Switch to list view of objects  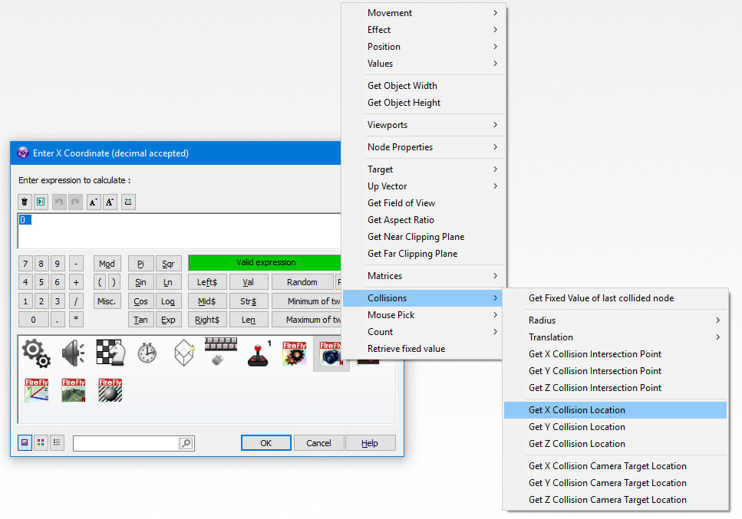[56, 442]
